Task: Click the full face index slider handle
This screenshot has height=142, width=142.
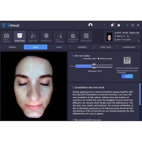Action: tap(94, 66)
